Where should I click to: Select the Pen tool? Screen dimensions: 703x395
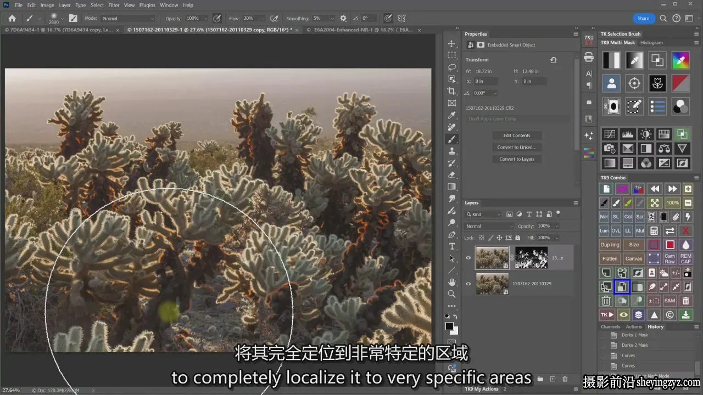pos(452,235)
